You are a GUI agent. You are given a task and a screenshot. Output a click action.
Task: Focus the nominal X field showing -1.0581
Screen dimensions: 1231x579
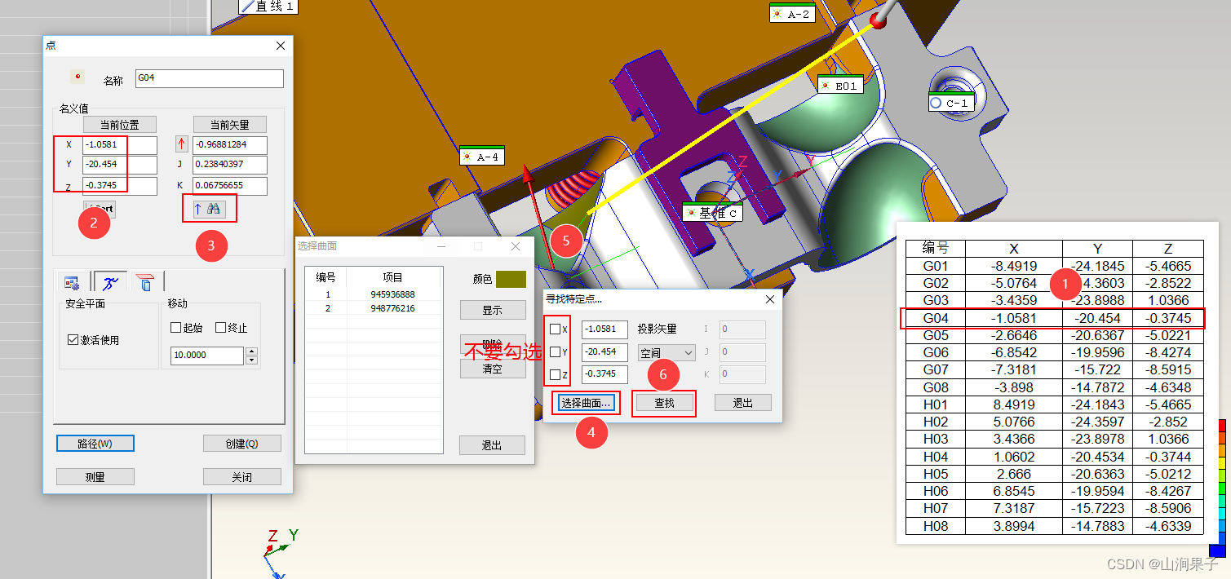(119, 145)
